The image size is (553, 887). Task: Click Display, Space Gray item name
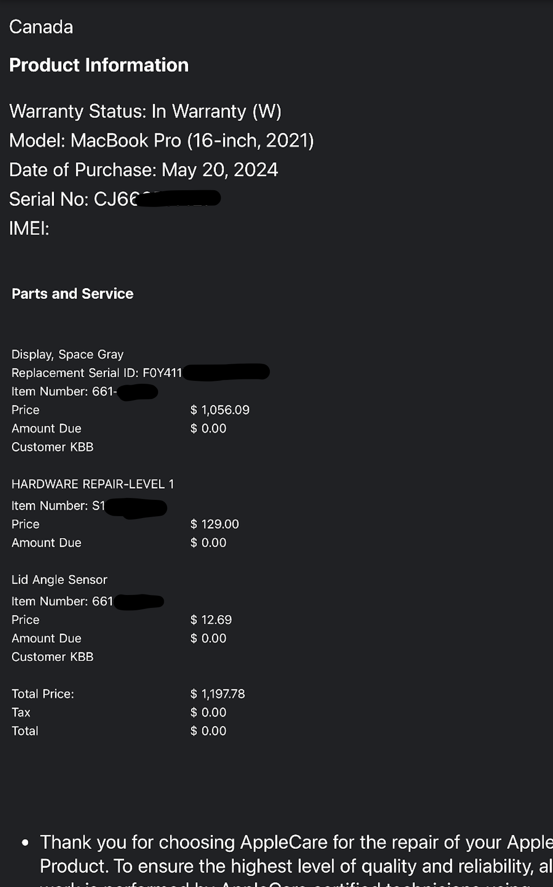click(67, 354)
